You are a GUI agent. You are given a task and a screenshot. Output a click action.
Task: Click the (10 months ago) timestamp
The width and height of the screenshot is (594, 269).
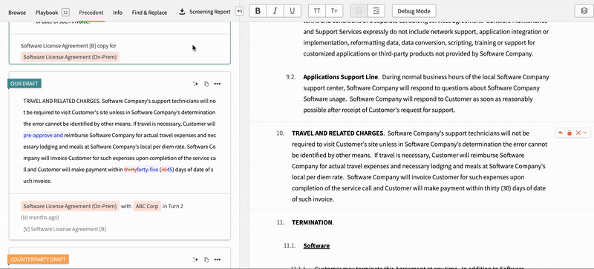40,218
